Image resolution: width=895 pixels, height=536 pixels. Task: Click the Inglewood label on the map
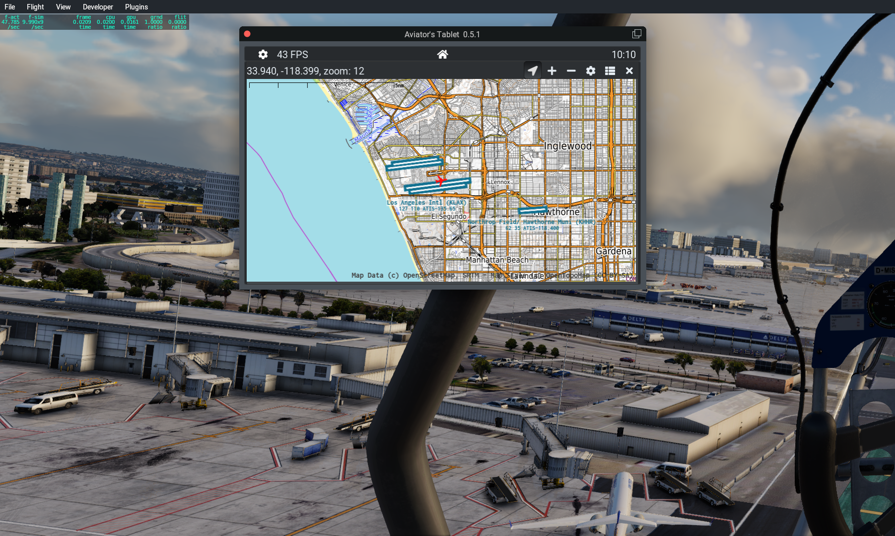[x=568, y=146]
